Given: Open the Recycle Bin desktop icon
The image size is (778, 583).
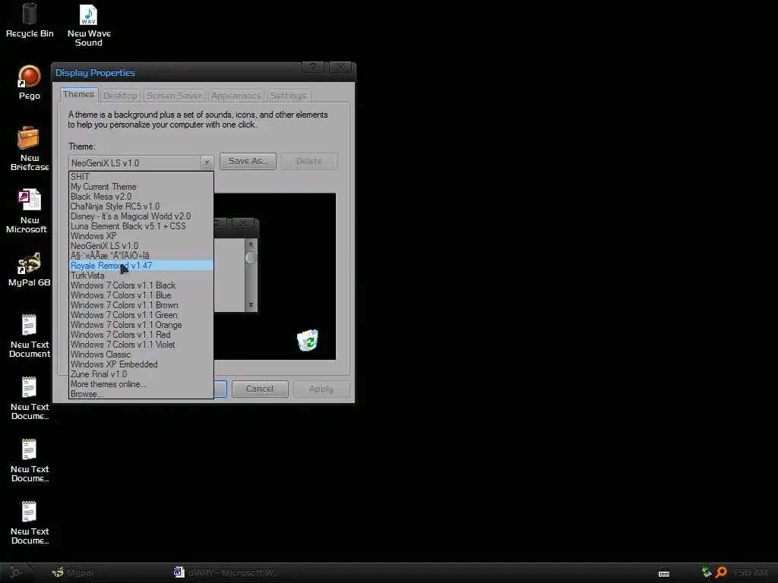Looking at the screenshot, I should tap(30, 20).
